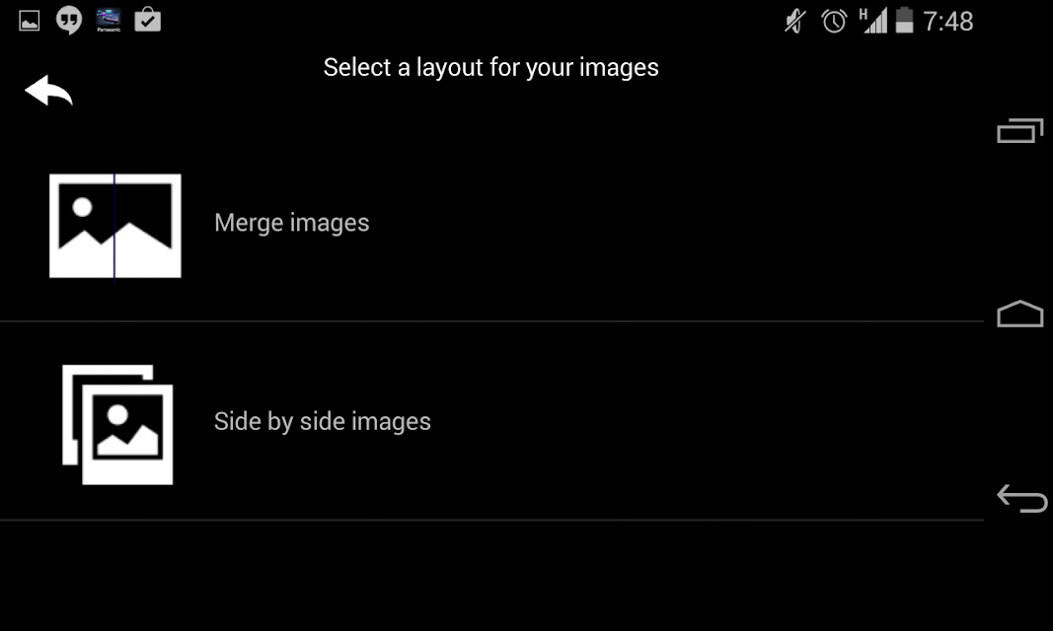Viewport: 1053px width, 631px height.
Task: Choose the Side by side images label
Action: (323, 421)
